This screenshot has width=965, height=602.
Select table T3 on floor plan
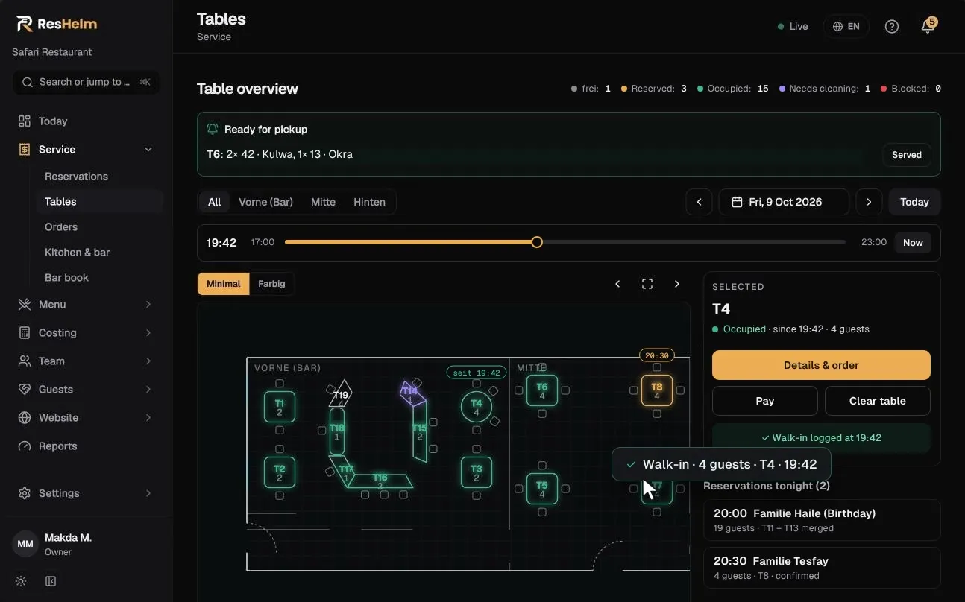coord(477,472)
